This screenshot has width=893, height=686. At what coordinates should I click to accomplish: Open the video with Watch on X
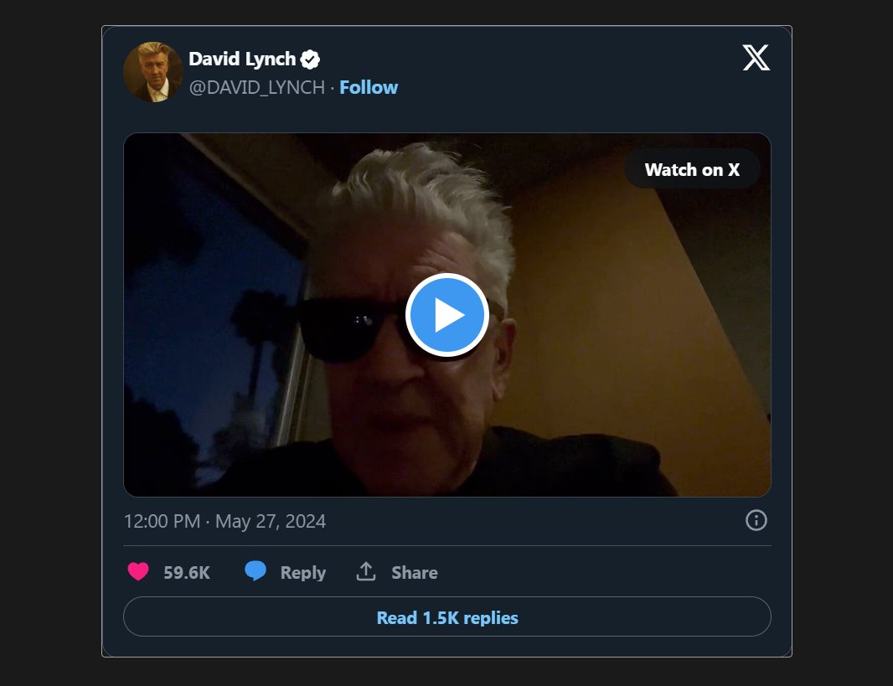click(x=692, y=168)
